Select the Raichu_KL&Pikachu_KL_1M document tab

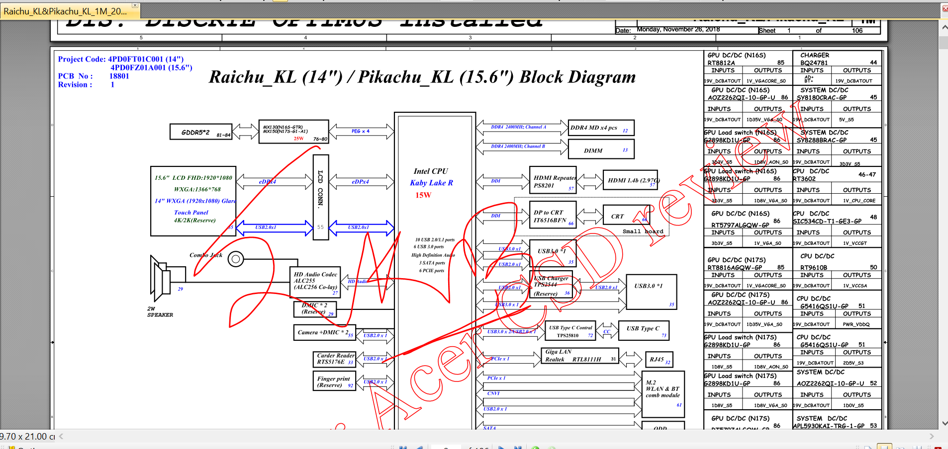click(65, 11)
